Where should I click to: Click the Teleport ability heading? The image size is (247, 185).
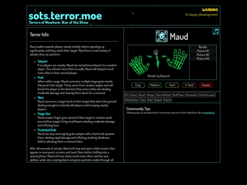pos(43,61)
